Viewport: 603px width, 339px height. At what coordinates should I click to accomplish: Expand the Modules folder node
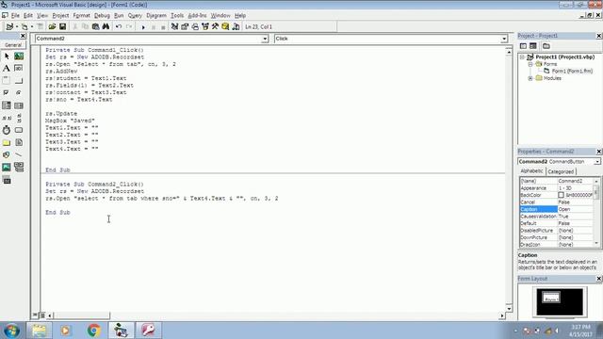(x=530, y=78)
